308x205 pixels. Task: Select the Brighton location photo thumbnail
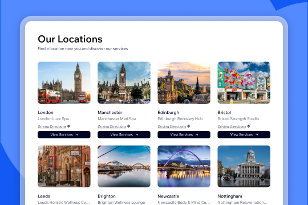(124, 166)
